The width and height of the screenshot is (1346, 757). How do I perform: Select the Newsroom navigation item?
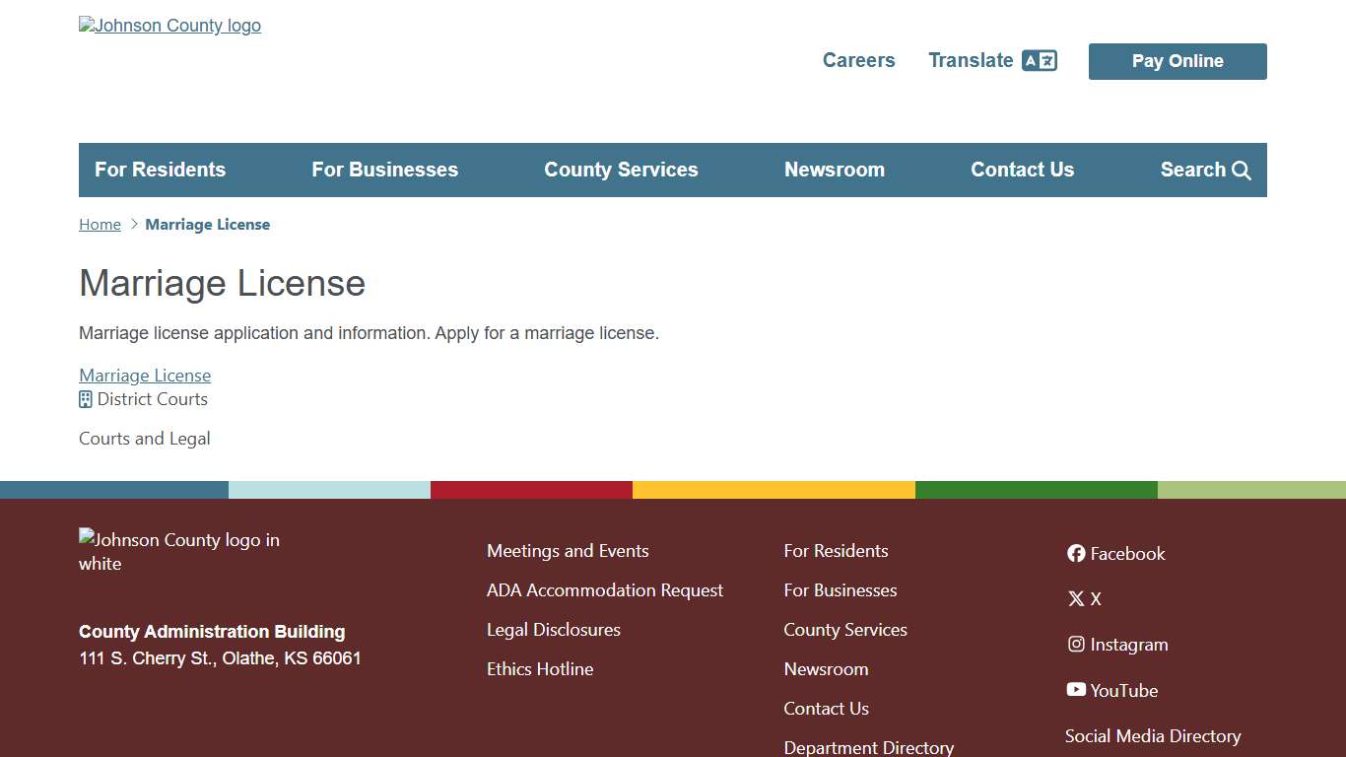pyautogui.click(x=835, y=170)
